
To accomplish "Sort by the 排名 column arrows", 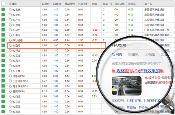I will click(111, 4).
